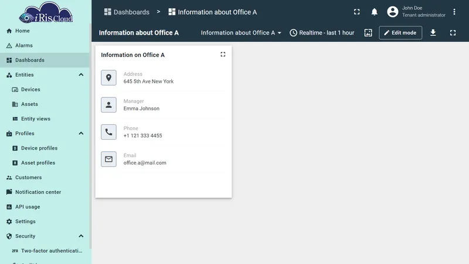Collapse the Security section

[81, 236]
